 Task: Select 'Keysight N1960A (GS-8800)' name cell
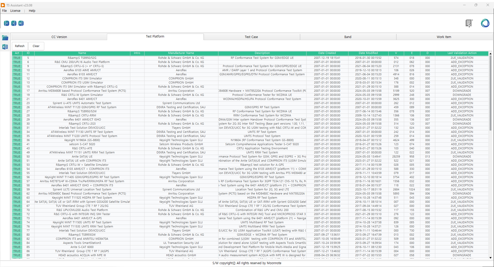(x=82, y=140)
